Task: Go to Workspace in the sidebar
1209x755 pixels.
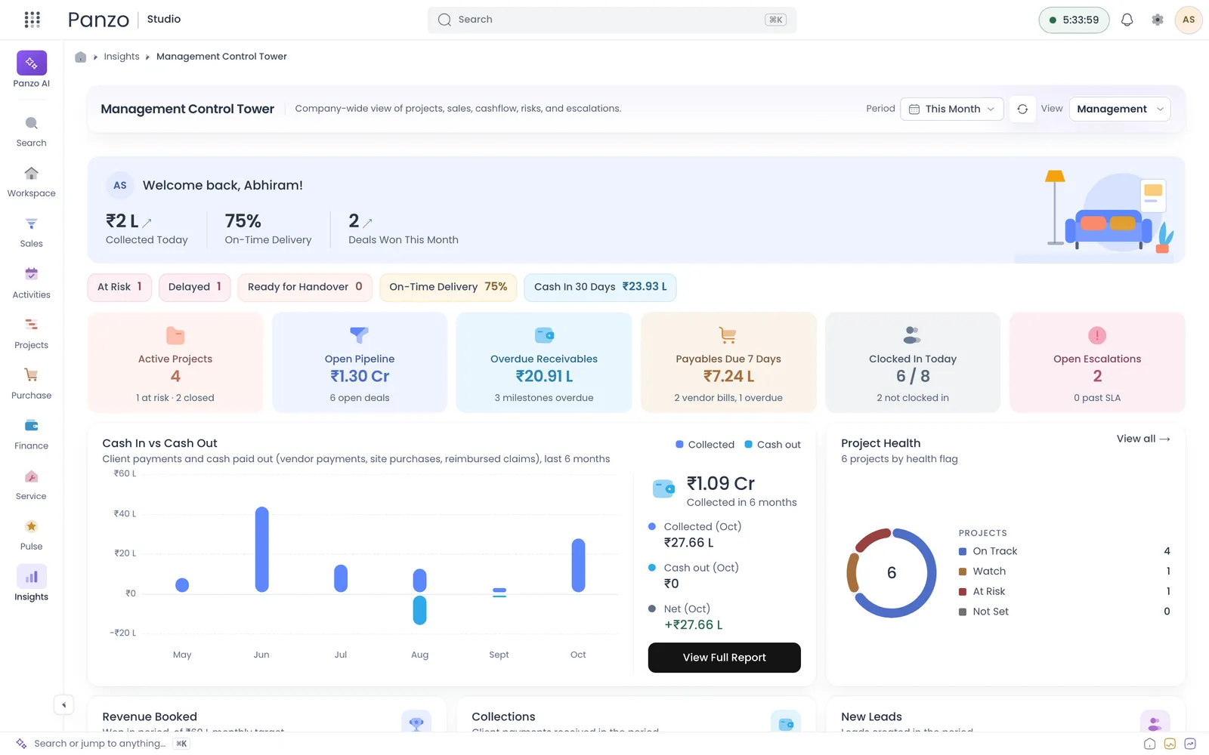Action: point(32,182)
